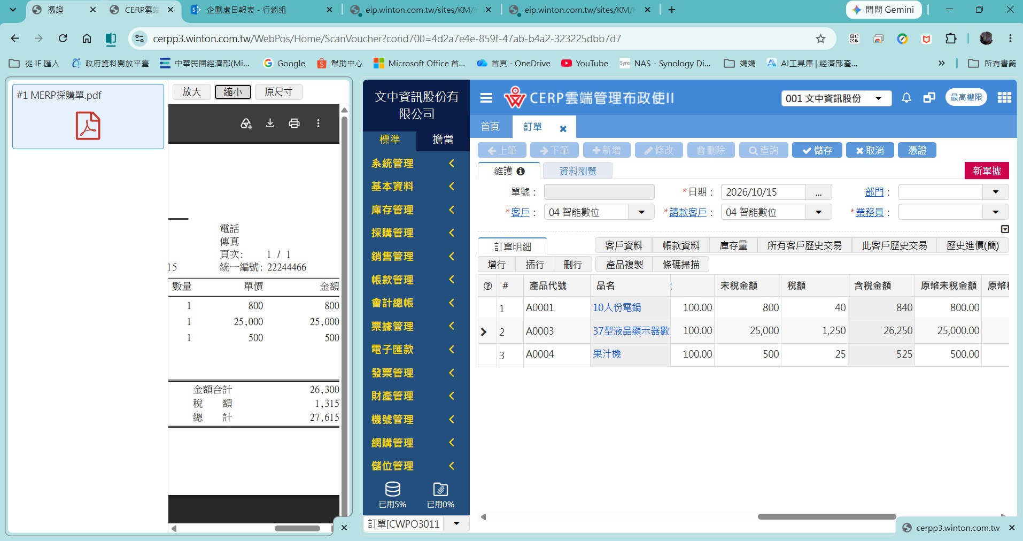Click the QR code extension icon
The image size is (1023, 541).
854,38
